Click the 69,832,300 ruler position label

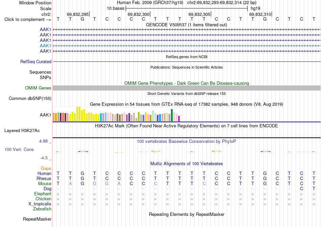click(x=139, y=14)
